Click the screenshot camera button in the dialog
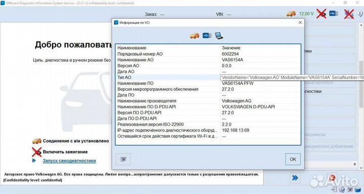 [123, 159]
